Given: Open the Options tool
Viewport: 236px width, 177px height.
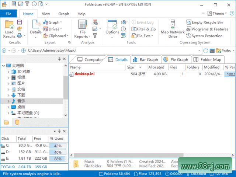Looking at the screenshot, I should tap(112, 29).
